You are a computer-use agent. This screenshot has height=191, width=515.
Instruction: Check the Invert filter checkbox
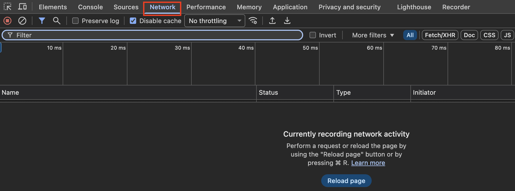pos(313,35)
